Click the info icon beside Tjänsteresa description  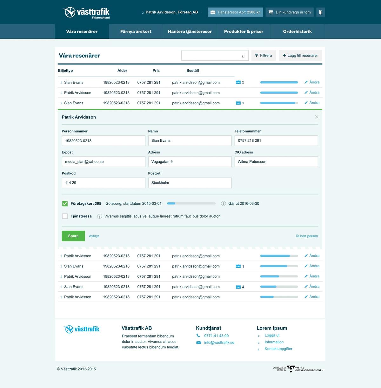[x=99, y=216]
